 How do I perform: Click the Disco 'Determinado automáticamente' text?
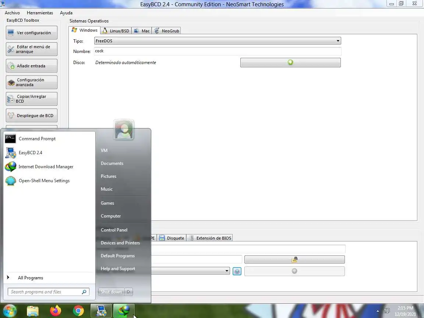click(126, 63)
